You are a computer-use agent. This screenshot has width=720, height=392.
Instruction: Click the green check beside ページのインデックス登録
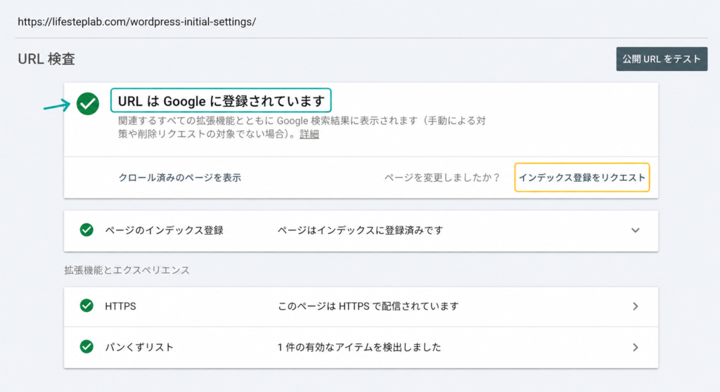tap(86, 230)
